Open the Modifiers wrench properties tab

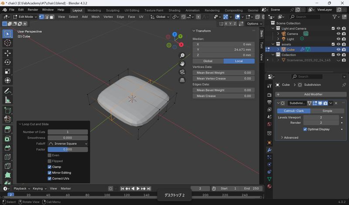(x=269, y=150)
